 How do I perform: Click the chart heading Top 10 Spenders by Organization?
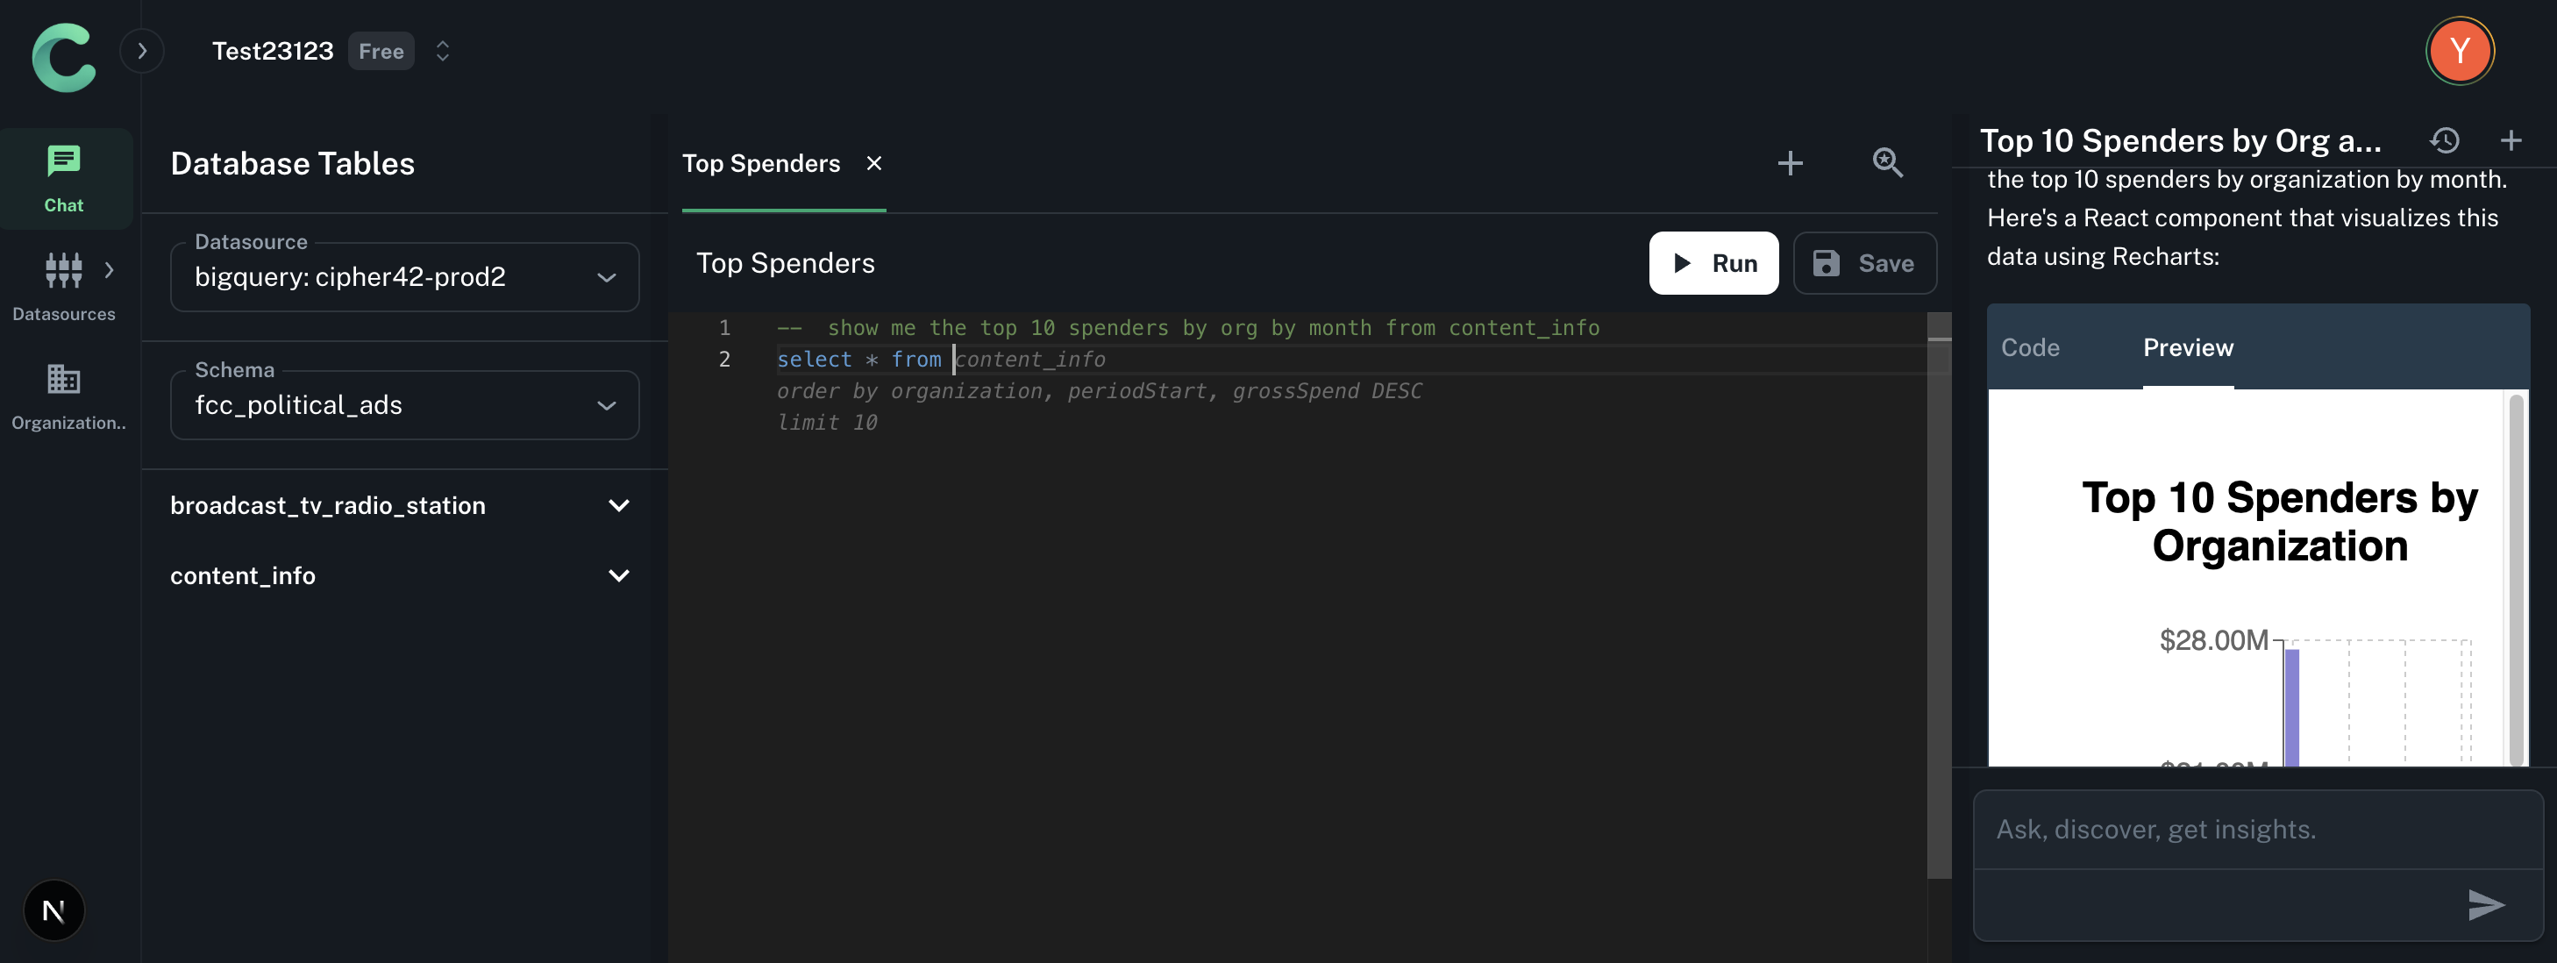(x=2279, y=522)
